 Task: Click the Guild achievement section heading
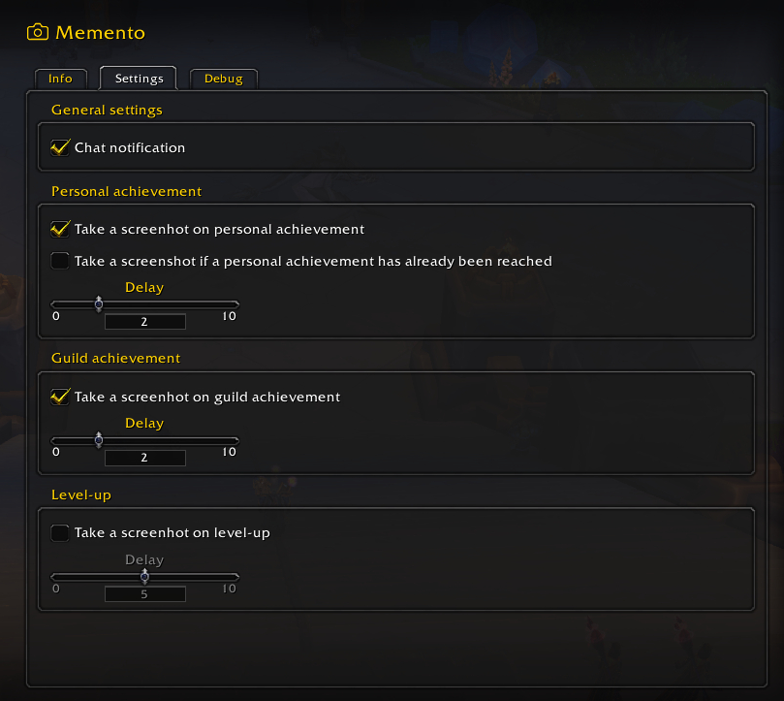(x=115, y=358)
